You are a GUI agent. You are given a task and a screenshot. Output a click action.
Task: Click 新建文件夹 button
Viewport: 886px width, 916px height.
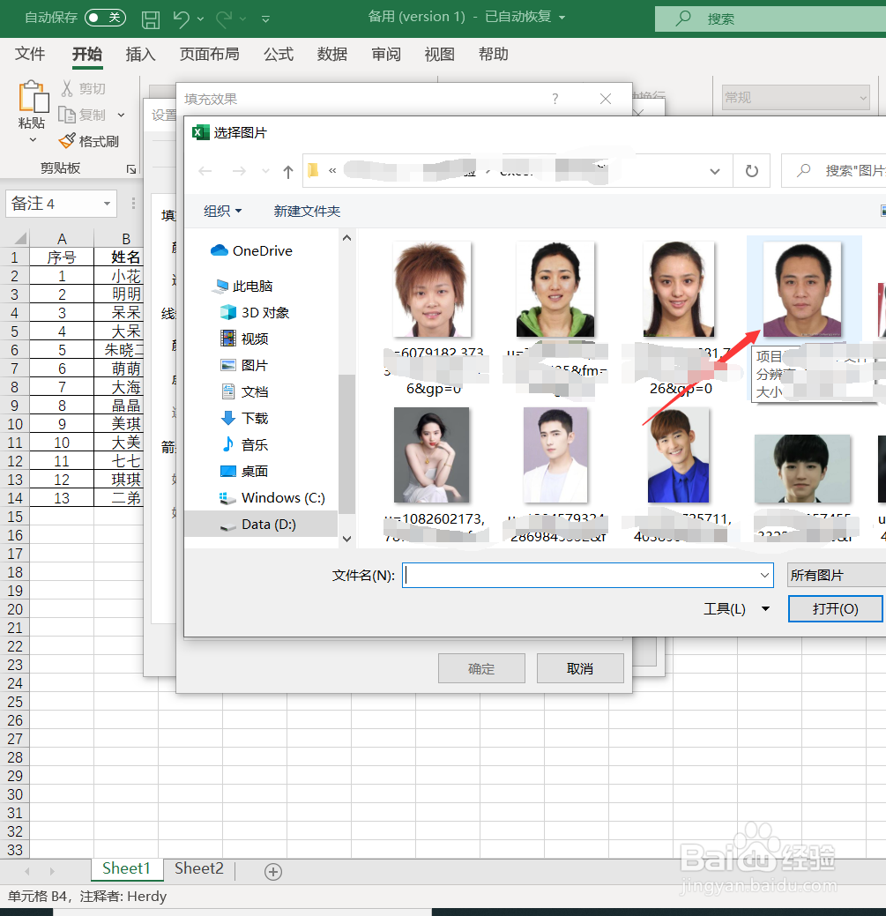click(307, 211)
